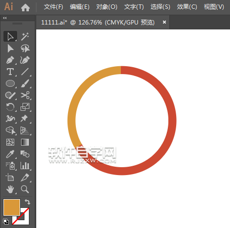This screenshot has width=230, height=228.
Task: Select the Eyedropper tool
Action: point(10,154)
